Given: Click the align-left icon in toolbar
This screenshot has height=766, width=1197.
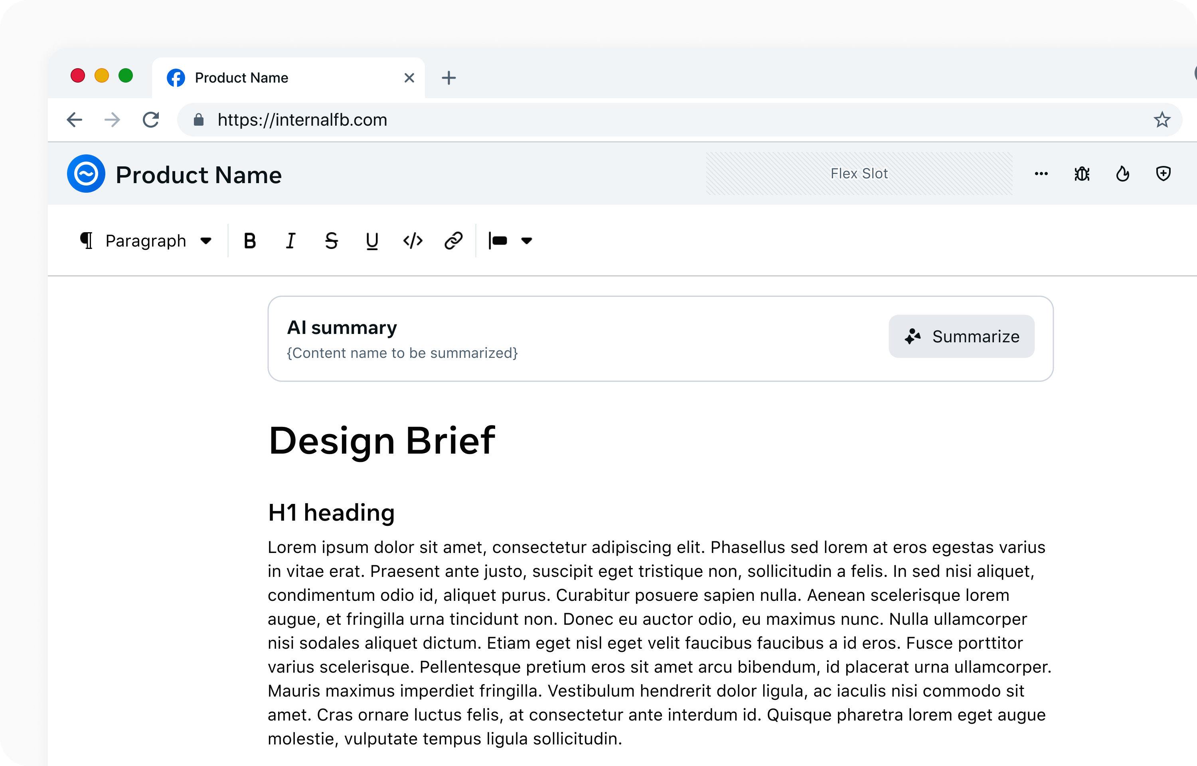Looking at the screenshot, I should pyautogui.click(x=498, y=241).
